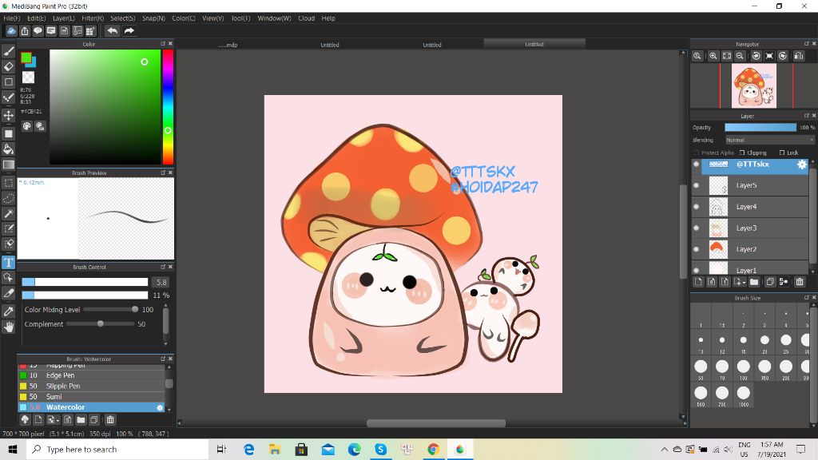Open the Select menu
The width and height of the screenshot is (818, 460).
(122, 18)
